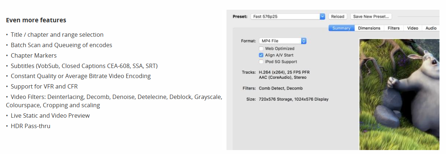Viewport: 446px width, 154px height.
Task: Open the Dimensions tab
Action: (369, 28)
